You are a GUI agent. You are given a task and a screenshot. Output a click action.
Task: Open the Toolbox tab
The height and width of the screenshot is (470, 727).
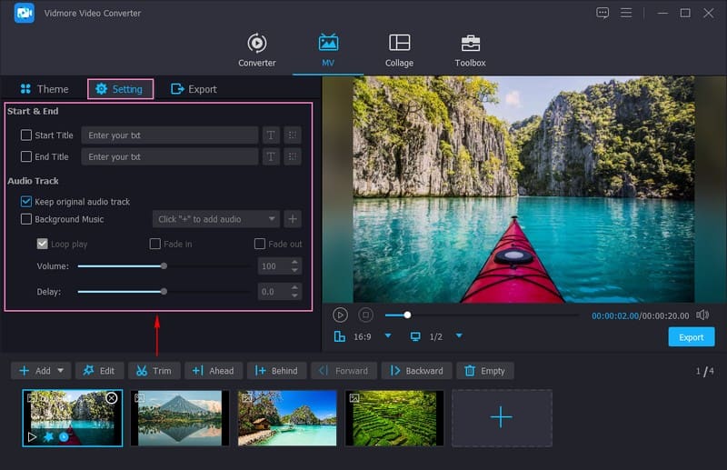470,51
